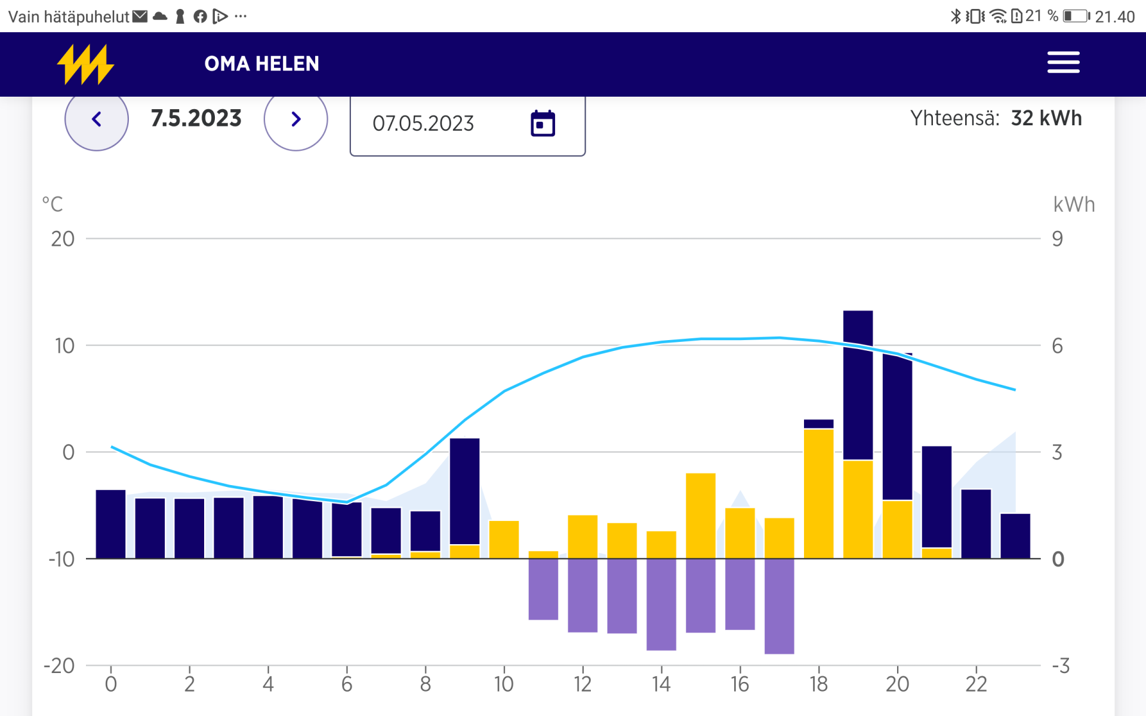Go to next day arrow
Image resolution: width=1146 pixels, height=716 pixels.
[x=296, y=119]
